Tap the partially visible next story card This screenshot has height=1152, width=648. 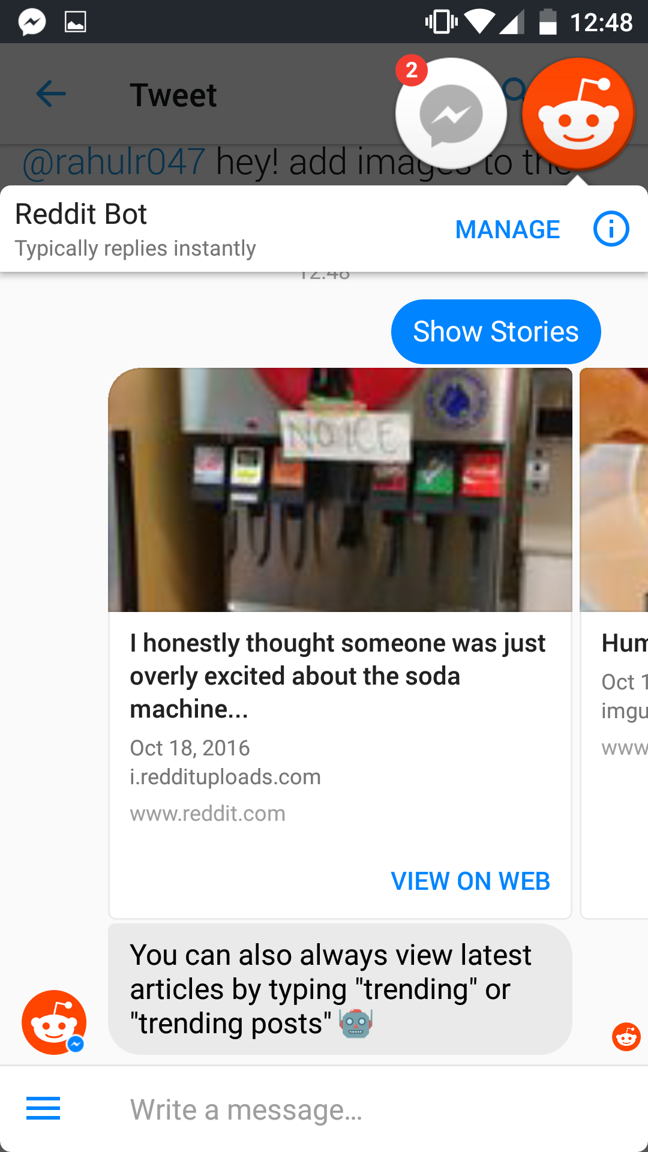pos(614,643)
